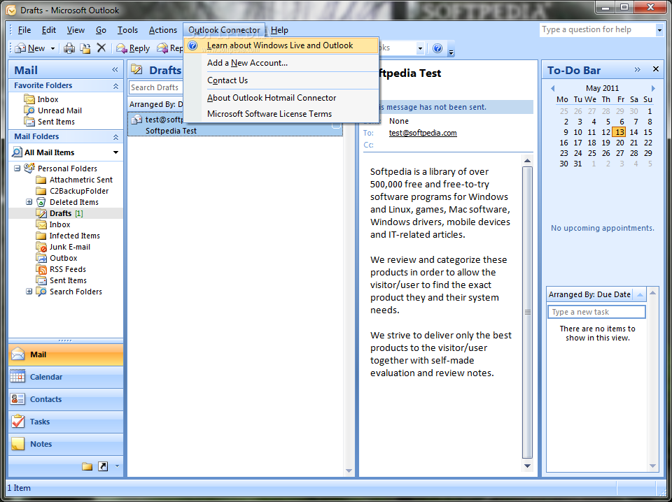The width and height of the screenshot is (672, 502).
Task: Open the Go menu
Action: 101,30
